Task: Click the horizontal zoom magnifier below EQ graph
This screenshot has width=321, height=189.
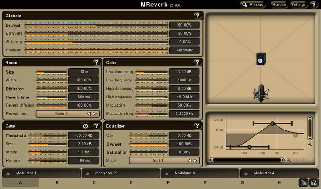Action: point(288,160)
